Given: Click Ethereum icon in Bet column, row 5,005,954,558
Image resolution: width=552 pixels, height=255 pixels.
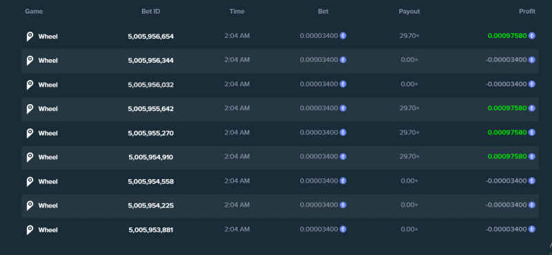Looking at the screenshot, I should point(343,181).
